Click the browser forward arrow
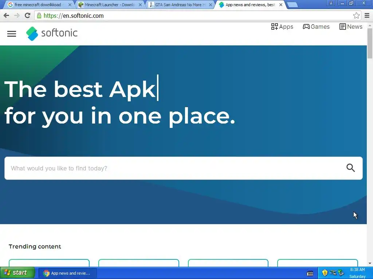Screen dimensions: 373x279 tap(17, 16)
